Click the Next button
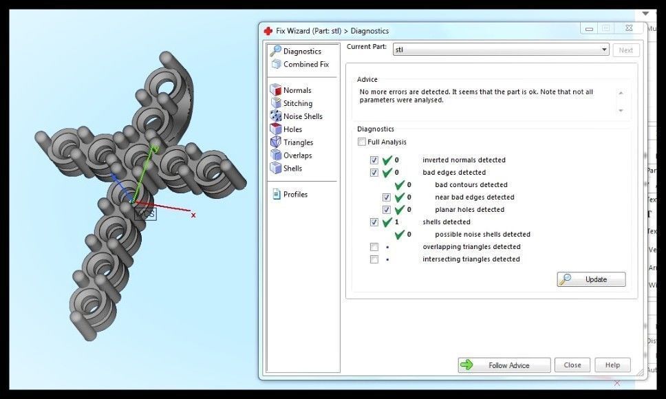Image resolution: width=666 pixels, height=399 pixels. coord(625,50)
